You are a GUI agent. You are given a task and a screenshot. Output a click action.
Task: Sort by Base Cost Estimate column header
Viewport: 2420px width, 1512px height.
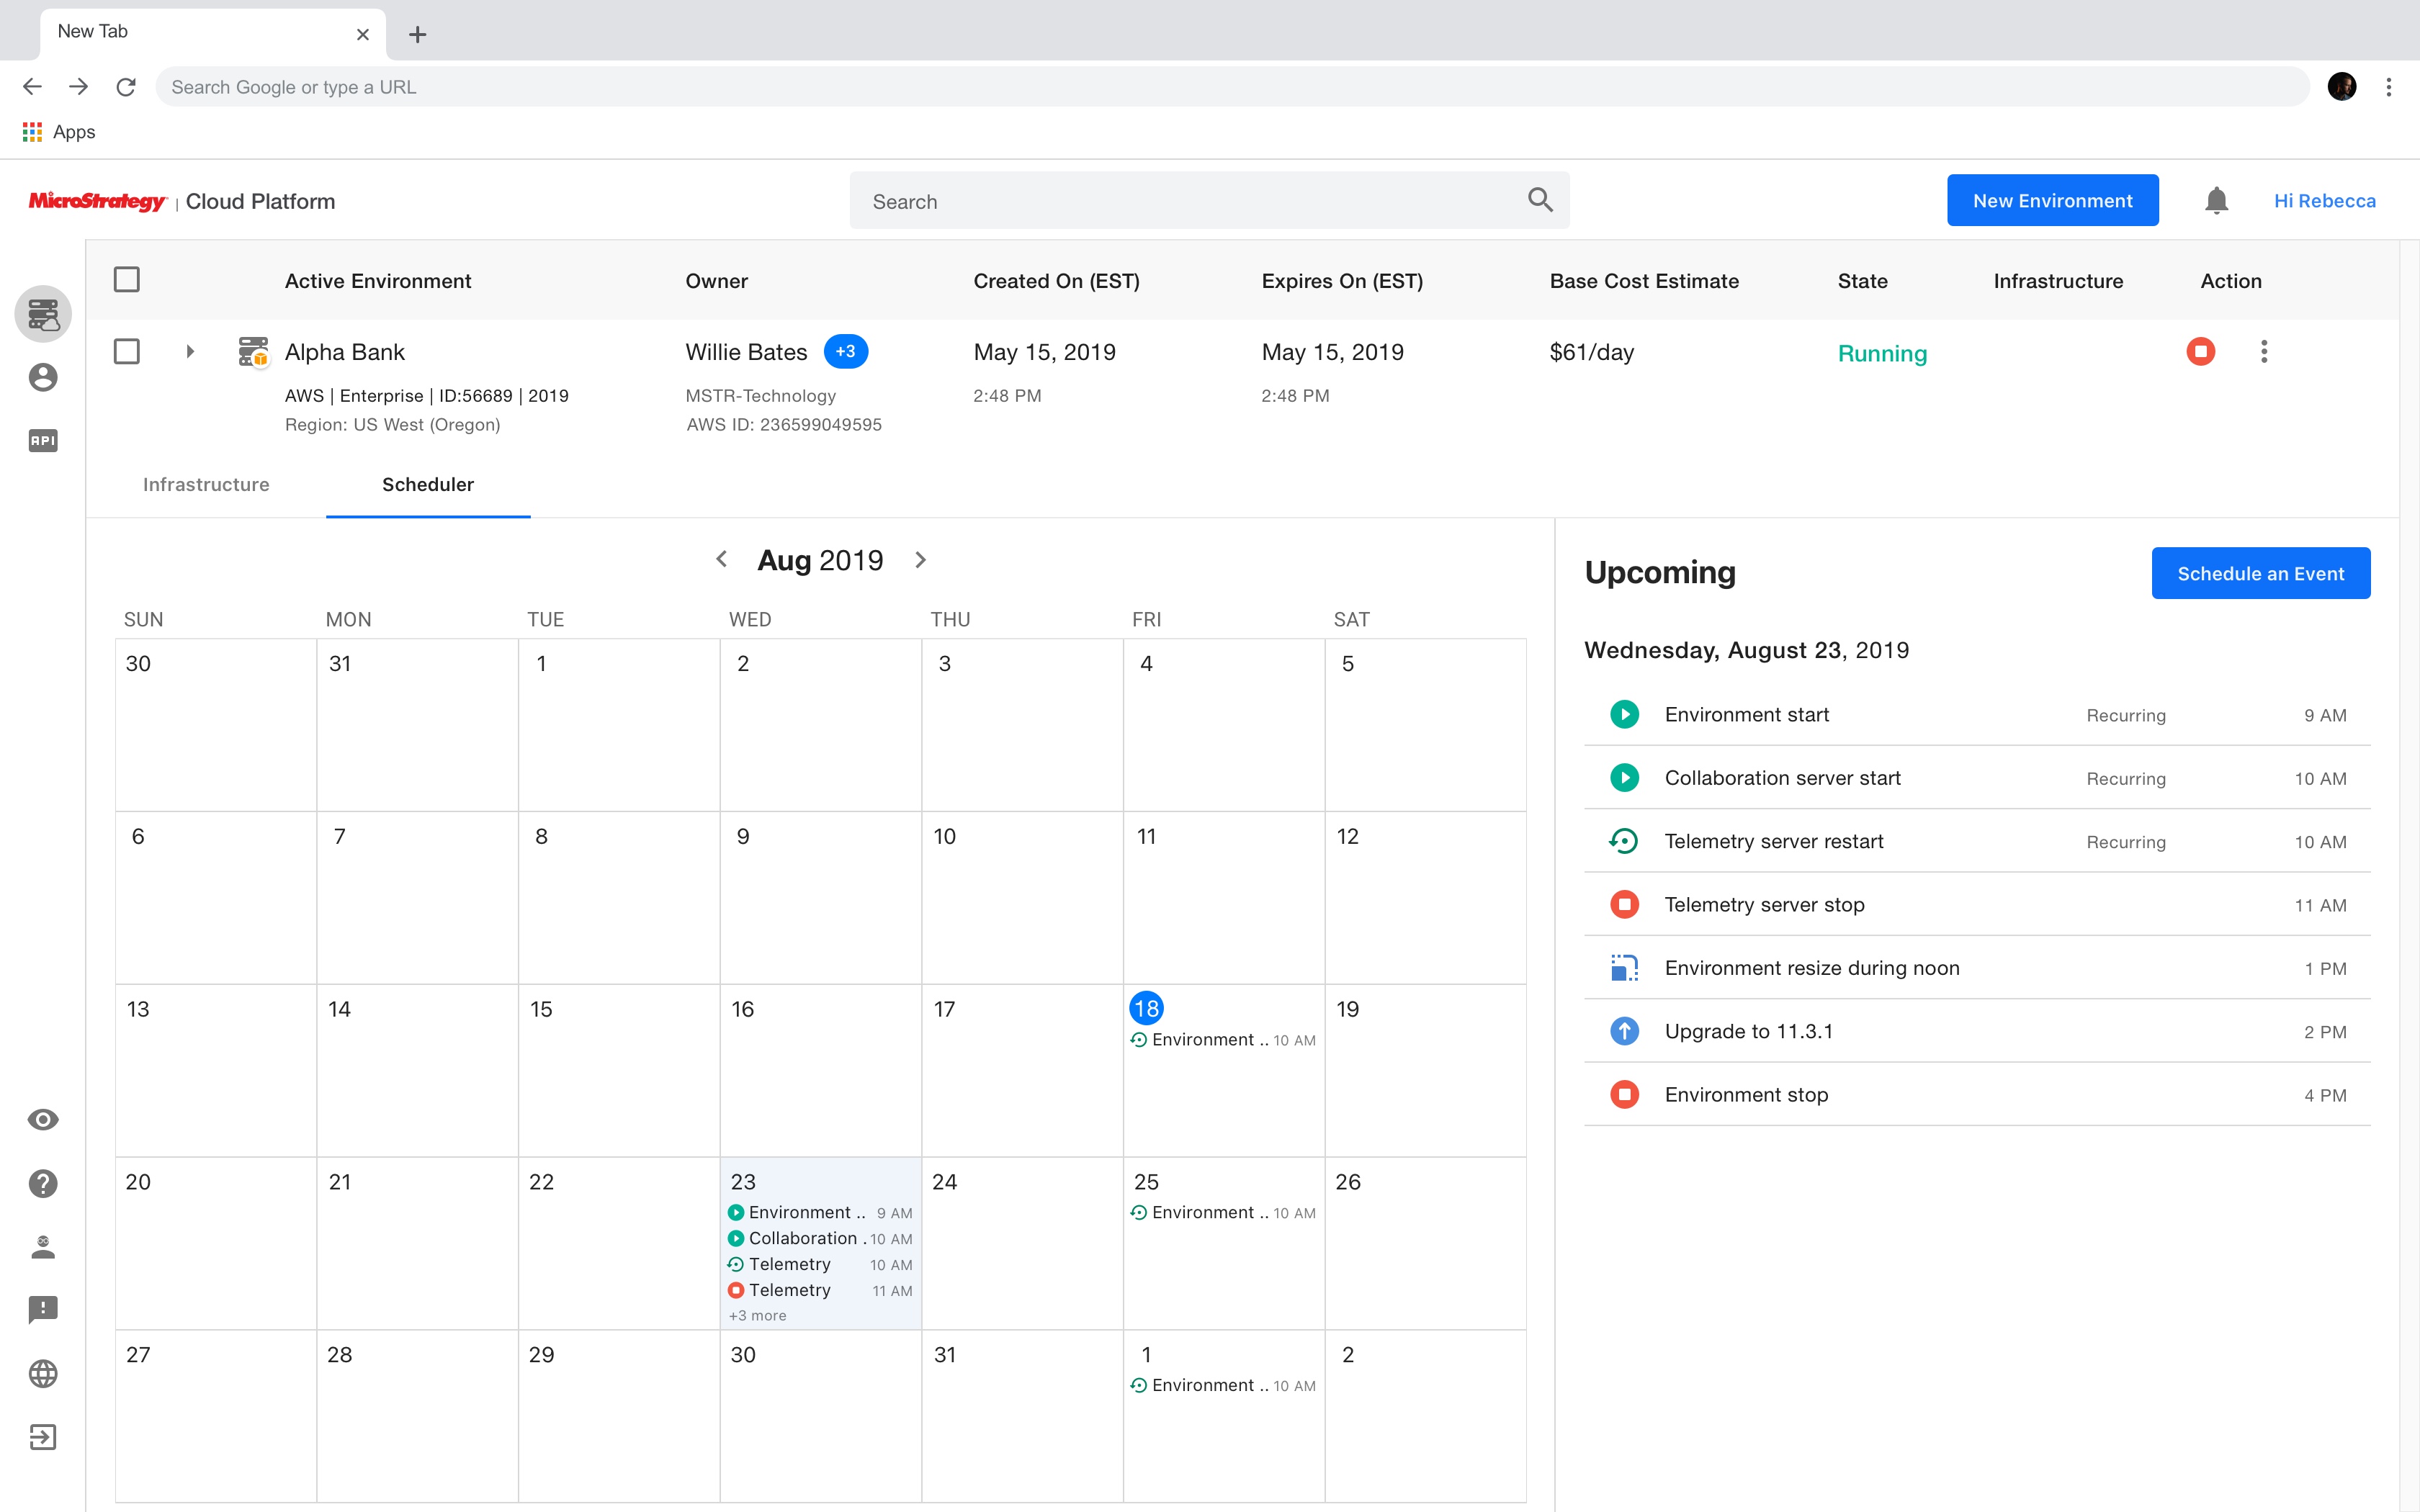coord(1644,281)
